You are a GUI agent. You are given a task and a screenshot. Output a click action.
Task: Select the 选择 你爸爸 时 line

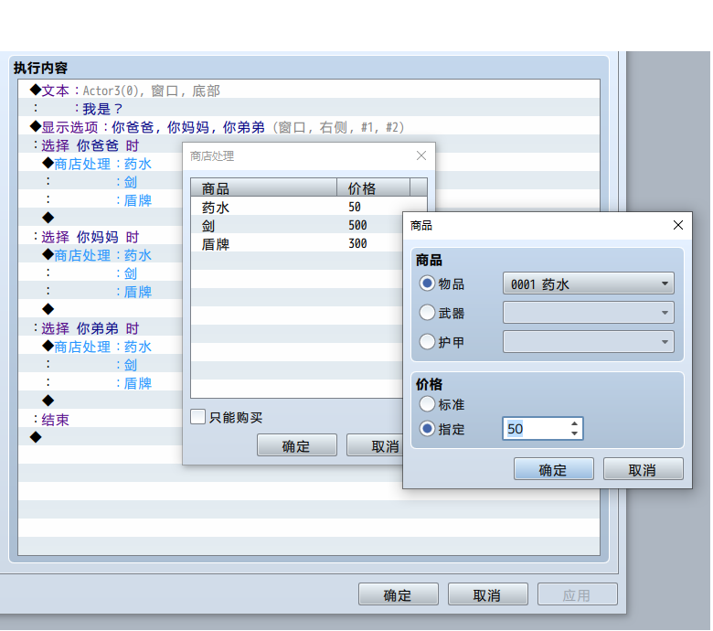[101, 145]
